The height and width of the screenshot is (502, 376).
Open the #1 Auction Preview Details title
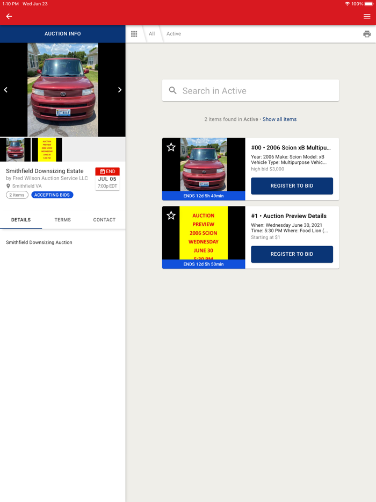(x=288, y=216)
